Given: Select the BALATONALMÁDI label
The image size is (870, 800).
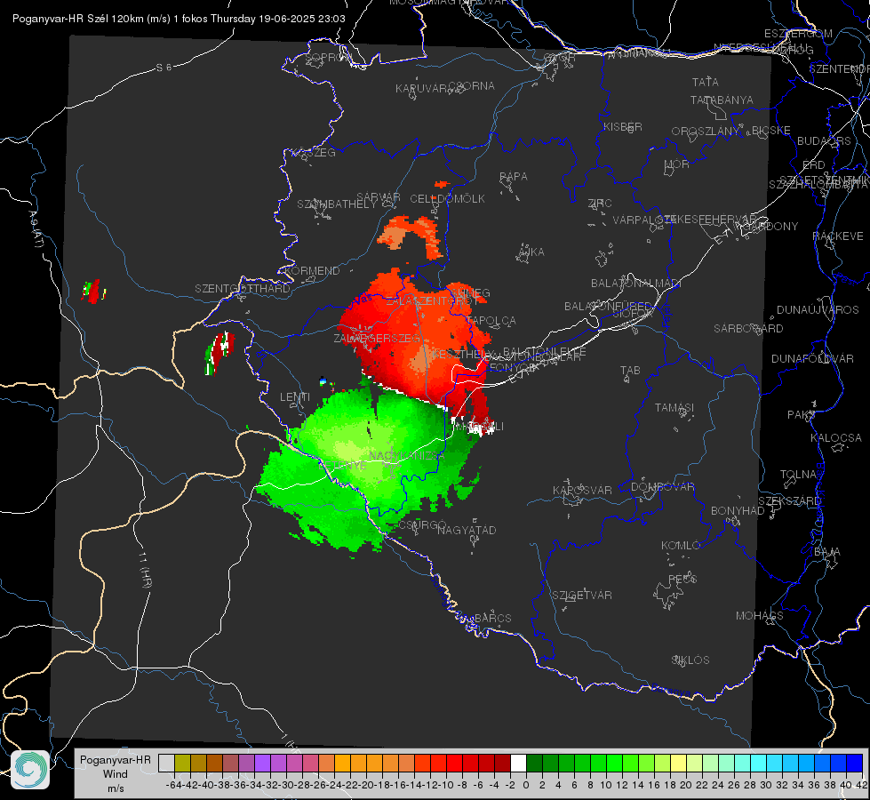Looking at the screenshot, I should [x=636, y=284].
